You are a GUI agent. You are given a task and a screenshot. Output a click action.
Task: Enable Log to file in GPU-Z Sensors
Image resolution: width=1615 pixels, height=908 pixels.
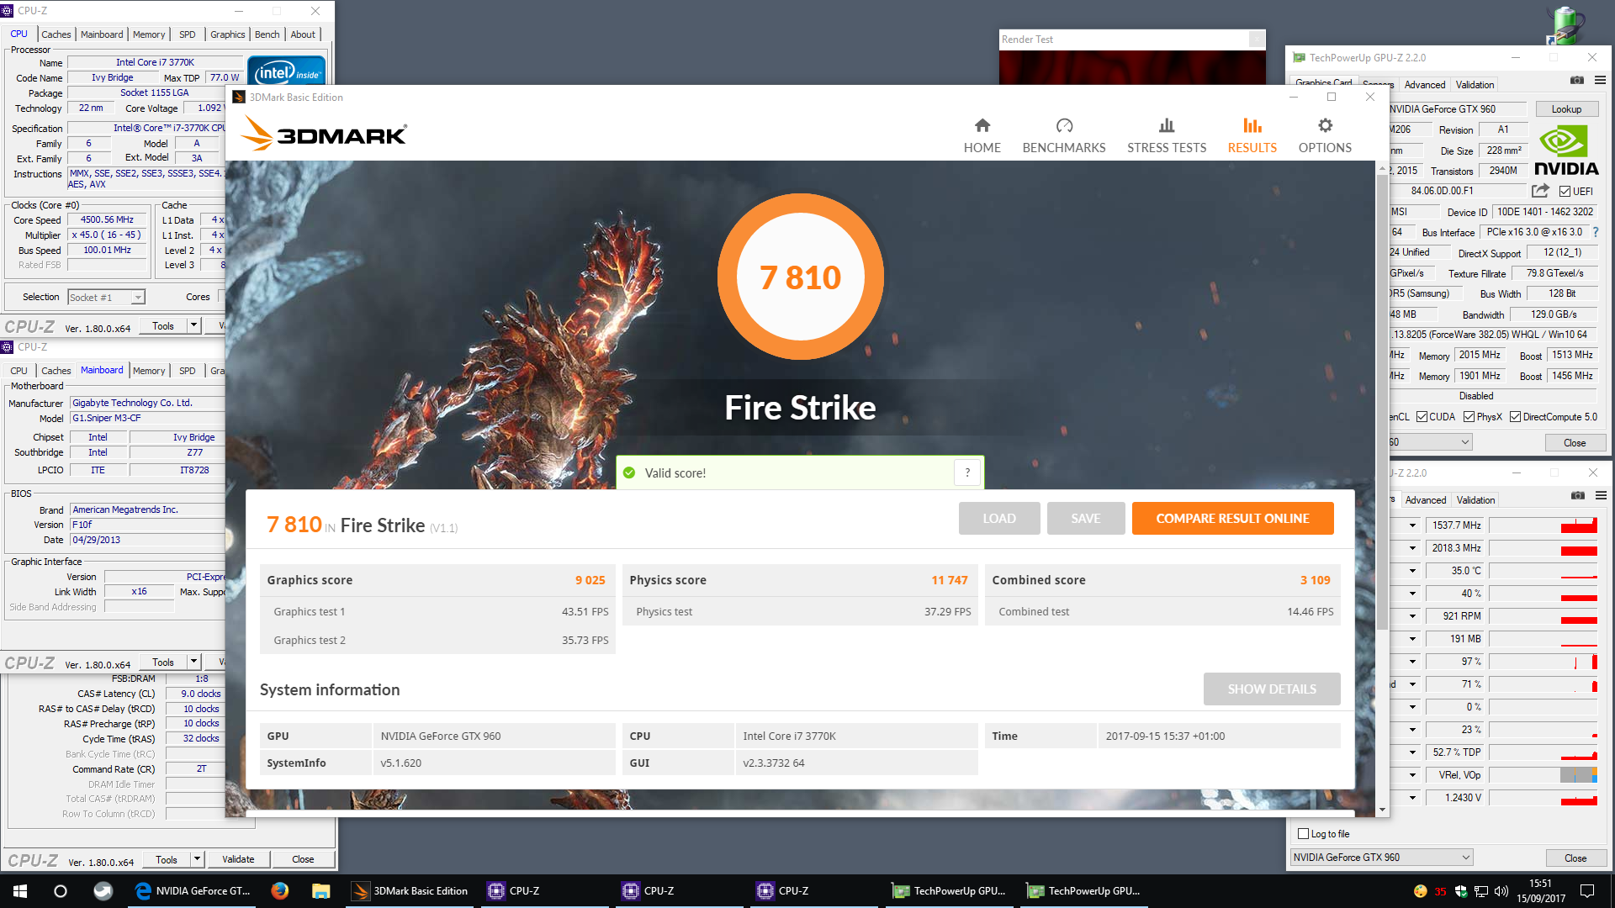tap(1304, 834)
